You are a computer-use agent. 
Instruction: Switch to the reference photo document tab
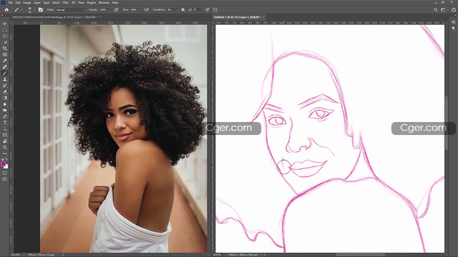tap(55, 17)
